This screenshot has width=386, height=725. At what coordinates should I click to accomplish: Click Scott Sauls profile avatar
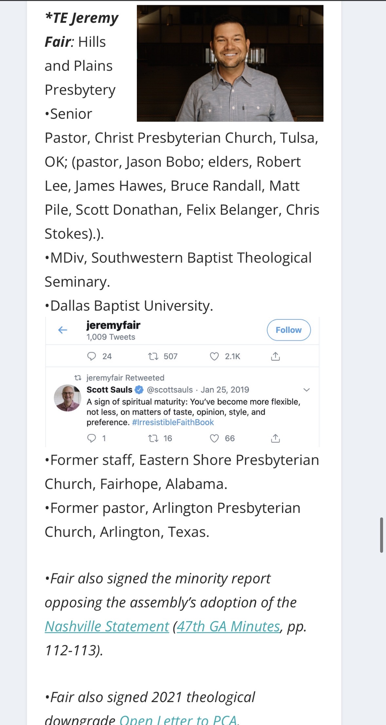(67, 398)
